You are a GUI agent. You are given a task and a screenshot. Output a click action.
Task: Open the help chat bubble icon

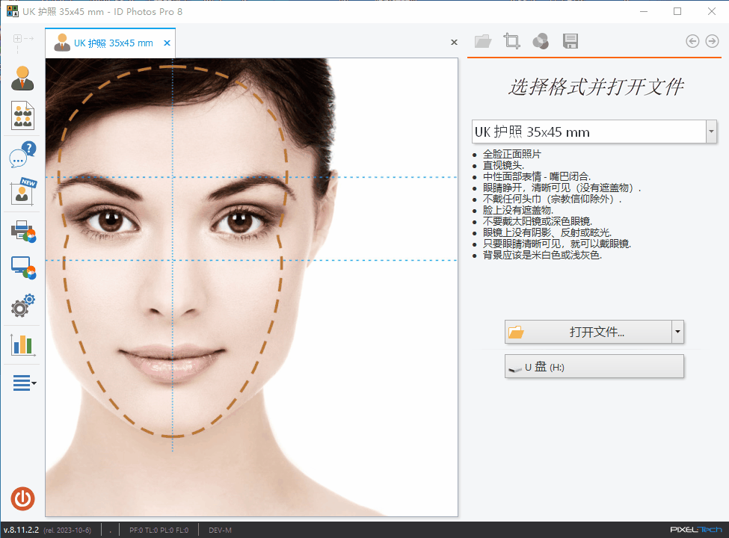pos(22,155)
